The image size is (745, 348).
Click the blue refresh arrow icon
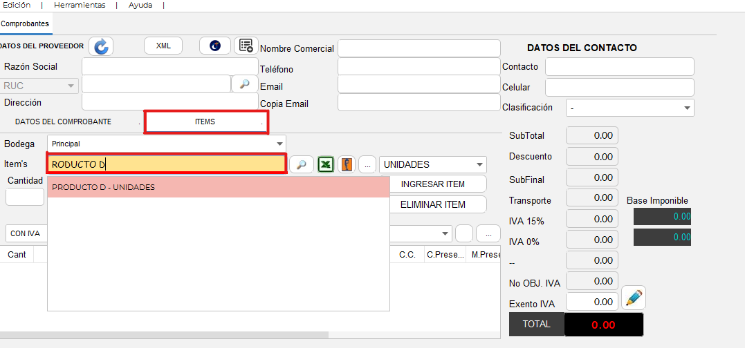[101, 46]
